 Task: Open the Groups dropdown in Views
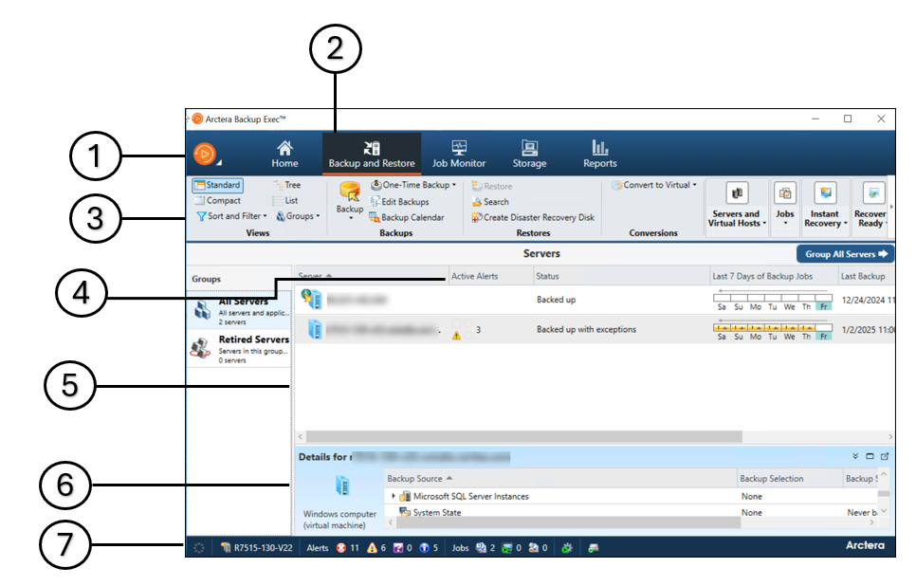(298, 216)
